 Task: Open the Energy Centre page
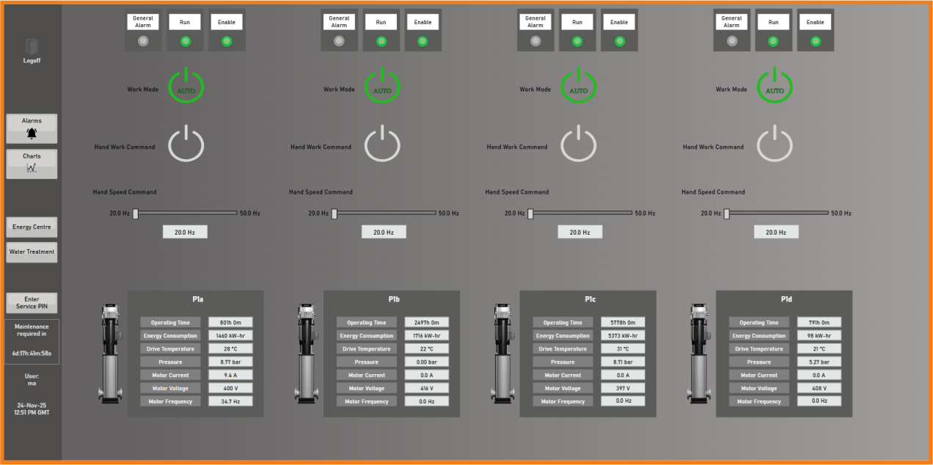tap(31, 227)
